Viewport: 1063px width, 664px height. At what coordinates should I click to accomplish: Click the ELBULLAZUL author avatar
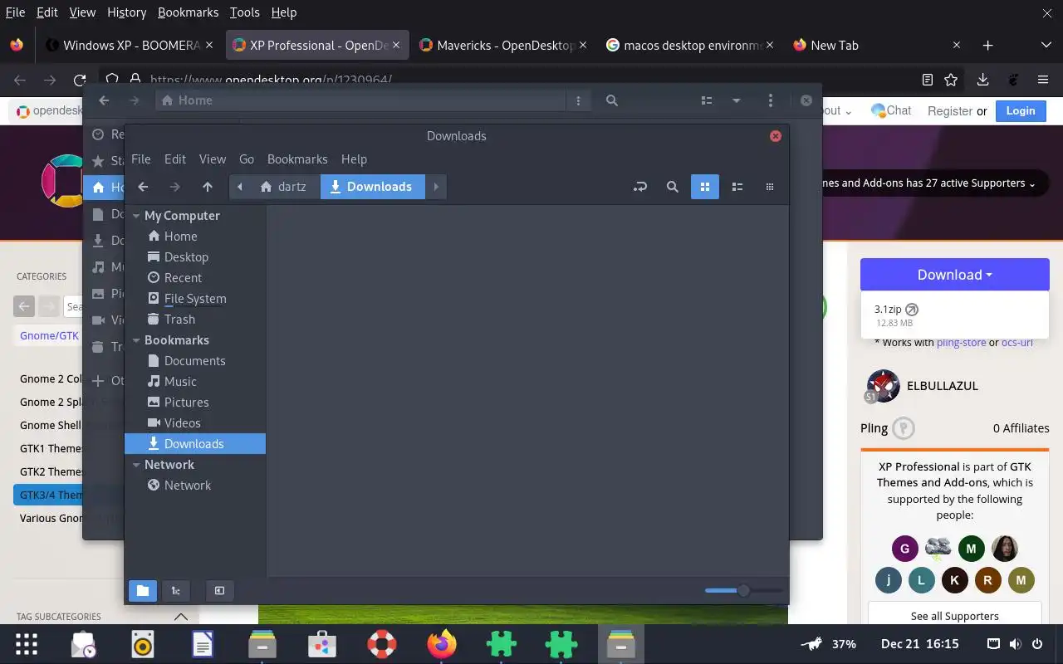pyautogui.click(x=883, y=386)
